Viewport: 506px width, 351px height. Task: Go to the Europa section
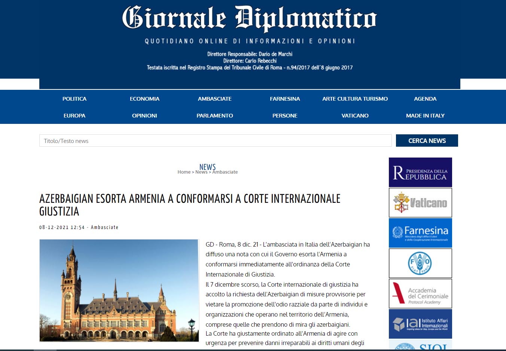(74, 116)
